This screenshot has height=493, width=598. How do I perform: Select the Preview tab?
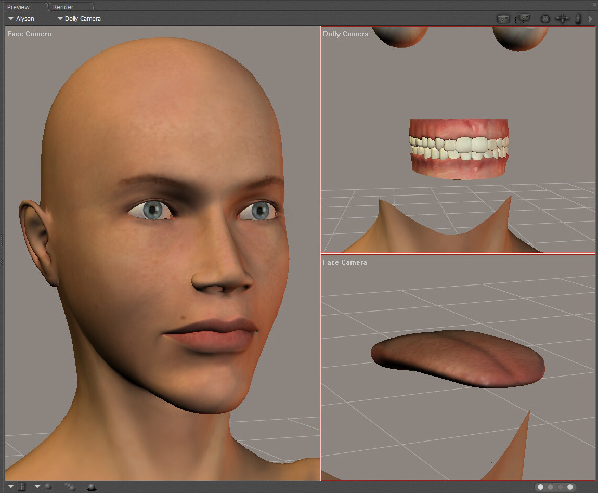[18, 7]
